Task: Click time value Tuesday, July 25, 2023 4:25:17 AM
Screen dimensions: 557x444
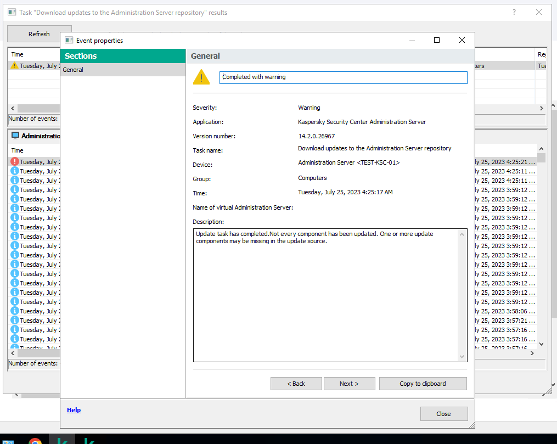Action: 345,192
